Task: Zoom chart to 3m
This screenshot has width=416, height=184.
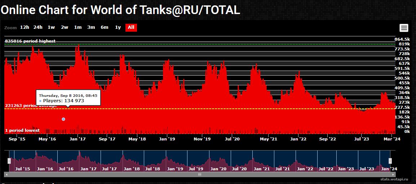Action: point(91,27)
